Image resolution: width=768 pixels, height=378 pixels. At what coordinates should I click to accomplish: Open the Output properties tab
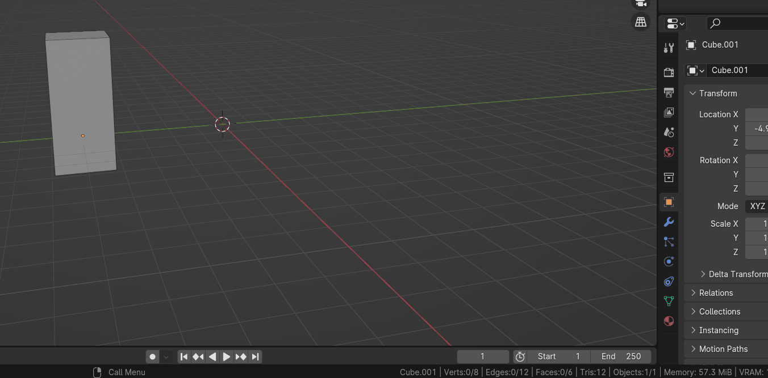point(669,92)
